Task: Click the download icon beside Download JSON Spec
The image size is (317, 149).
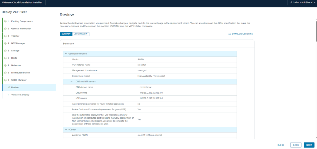Action: [229, 34]
